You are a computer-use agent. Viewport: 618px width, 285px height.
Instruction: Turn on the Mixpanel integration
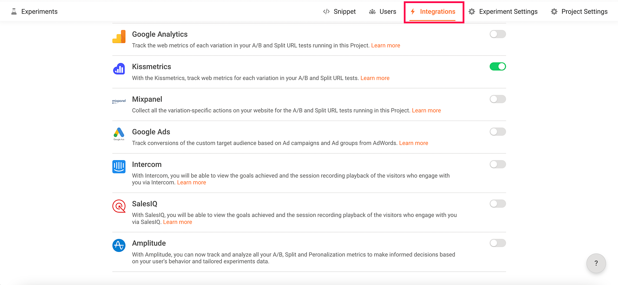pyautogui.click(x=497, y=99)
